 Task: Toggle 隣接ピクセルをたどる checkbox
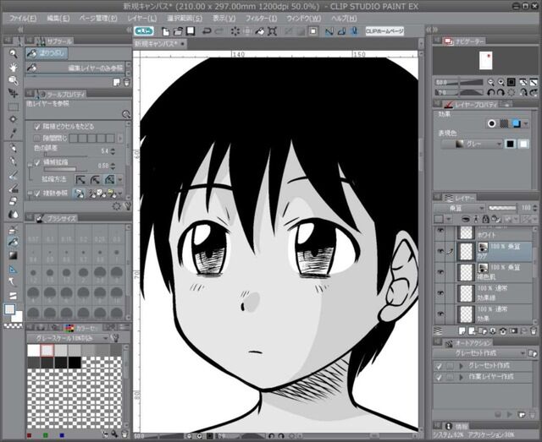[36, 126]
